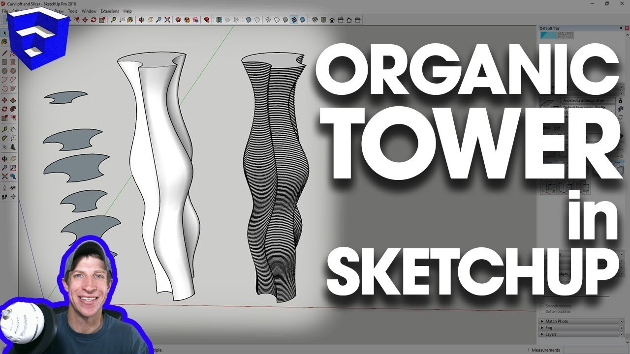
Task: Activate the Freehand drawing tool
Action: (x=13, y=53)
